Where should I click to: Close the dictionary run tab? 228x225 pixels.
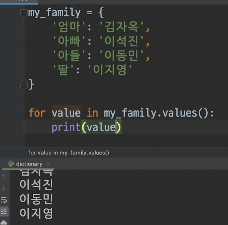(47, 164)
